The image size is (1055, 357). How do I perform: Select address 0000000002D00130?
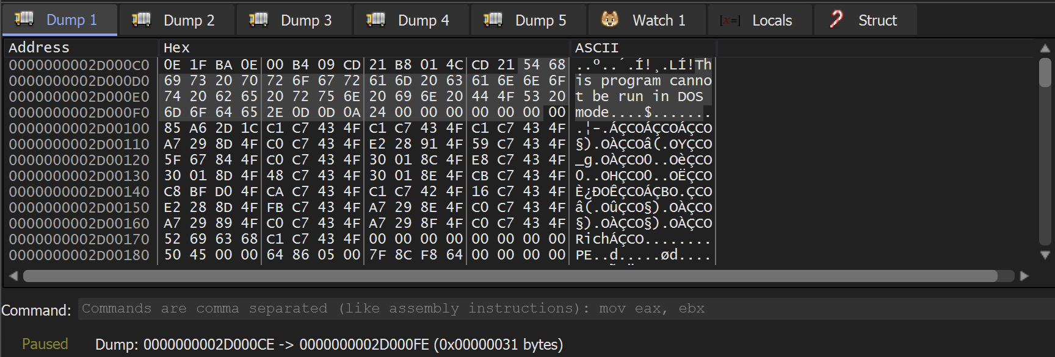[79, 175]
